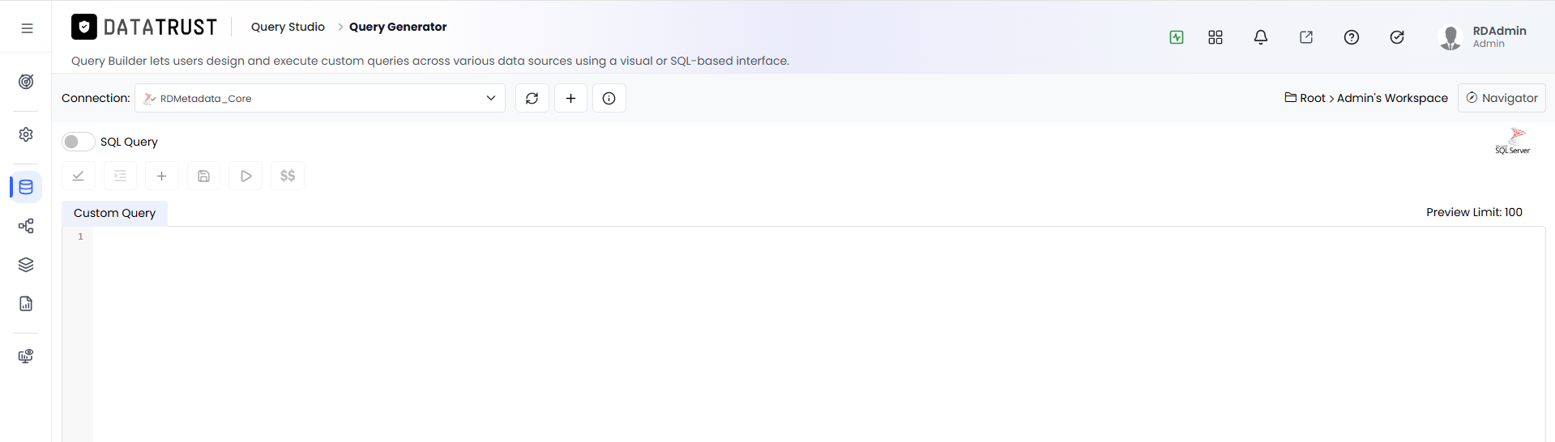Open the Navigator button
Image resolution: width=1555 pixels, height=442 pixels.
click(x=1502, y=98)
